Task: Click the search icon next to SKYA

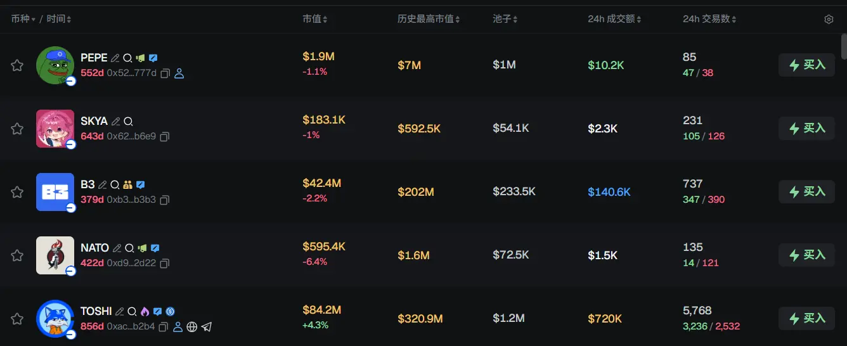Action: (x=128, y=121)
